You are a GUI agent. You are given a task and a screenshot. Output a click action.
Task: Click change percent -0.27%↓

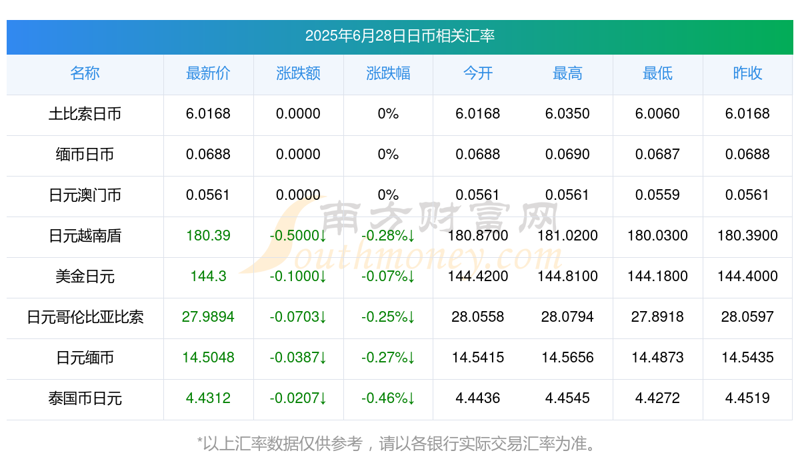pos(388,358)
